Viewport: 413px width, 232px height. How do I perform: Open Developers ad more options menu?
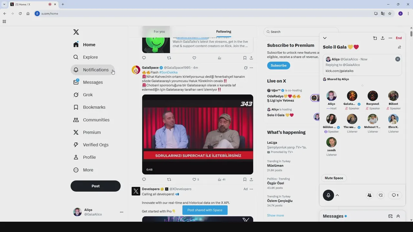(251, 189)
